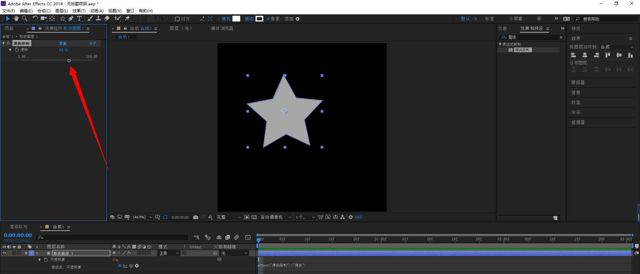Image resolution: width=640 pixels, height=274 pixels.
Task: Open the 填充 fill color swatch
Action: (236, 19)
